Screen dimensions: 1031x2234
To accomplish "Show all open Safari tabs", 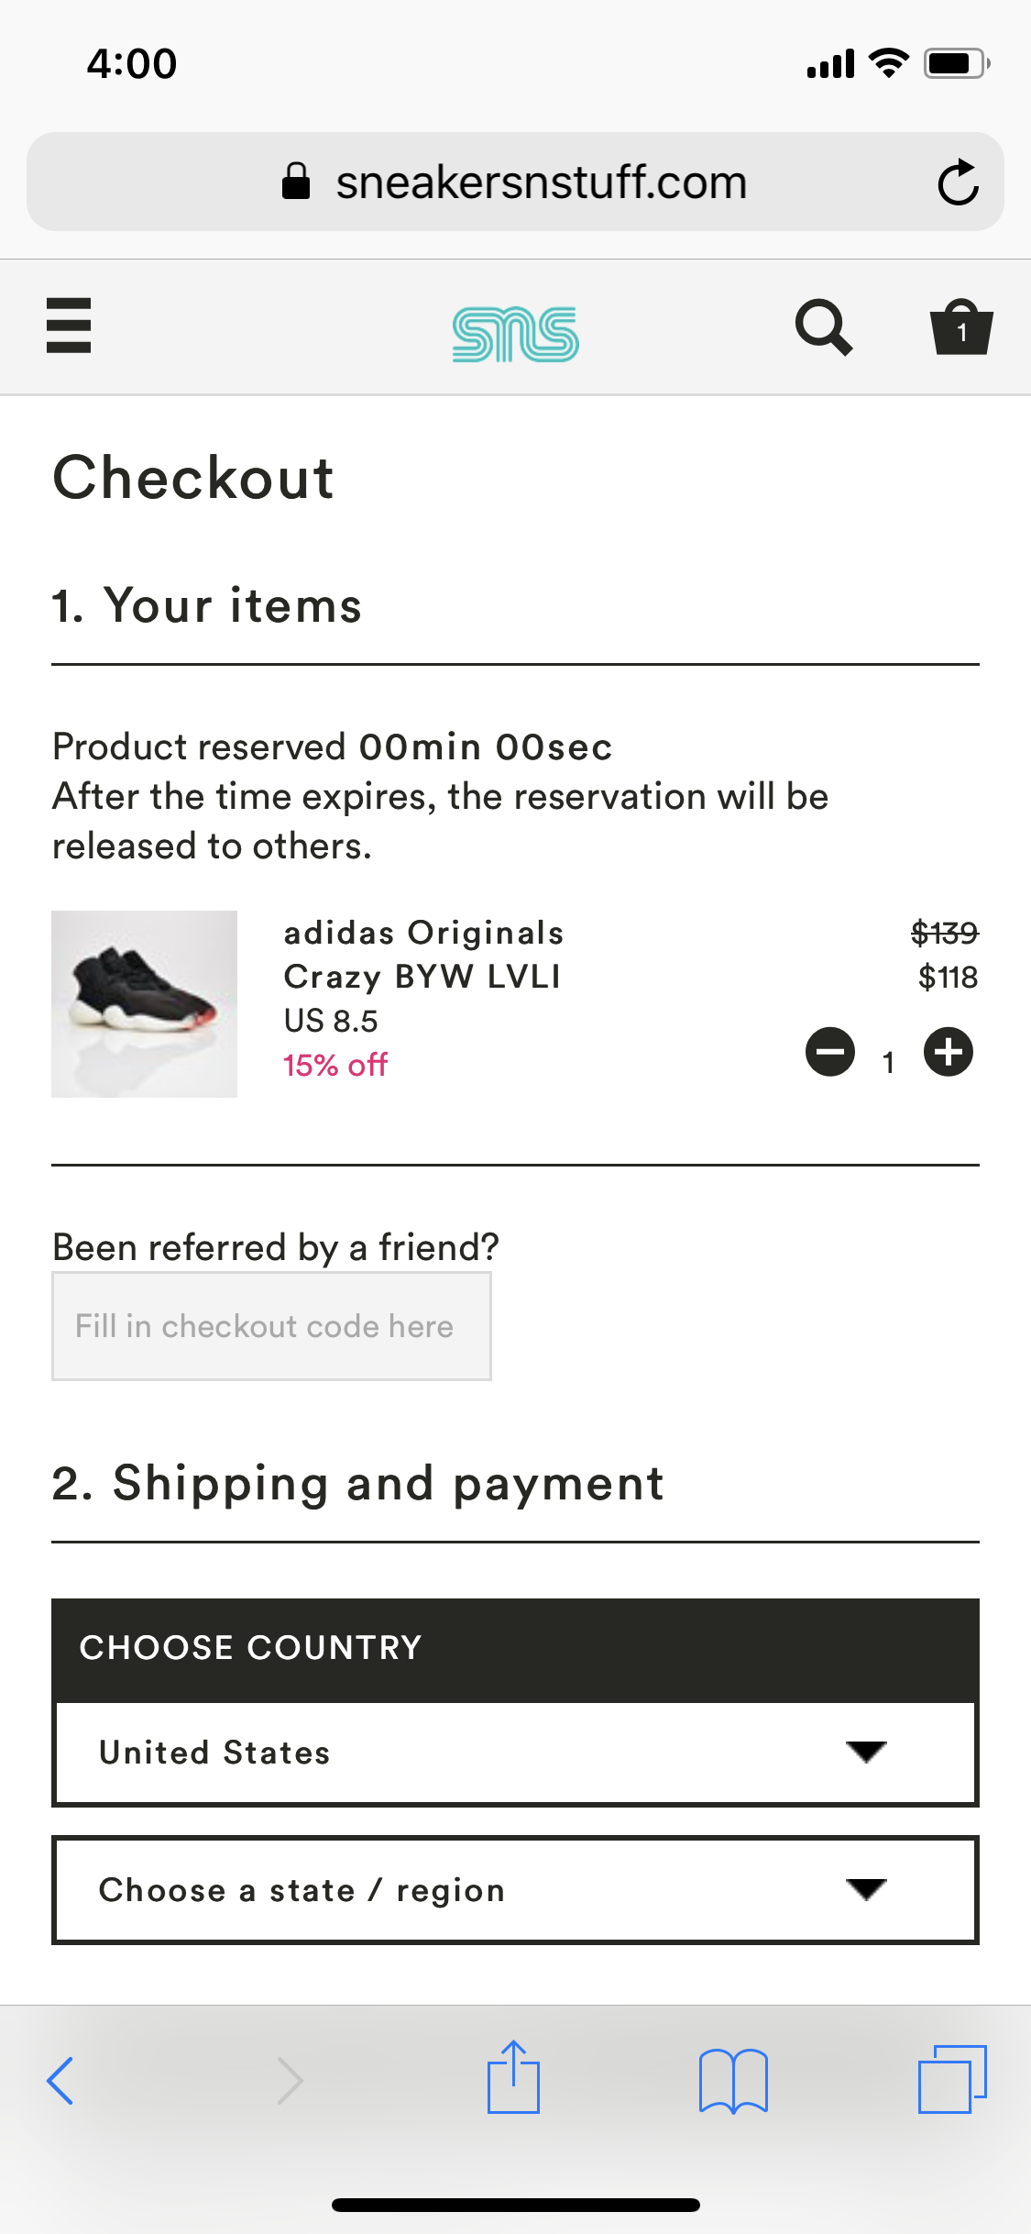I will point(952,2080).
